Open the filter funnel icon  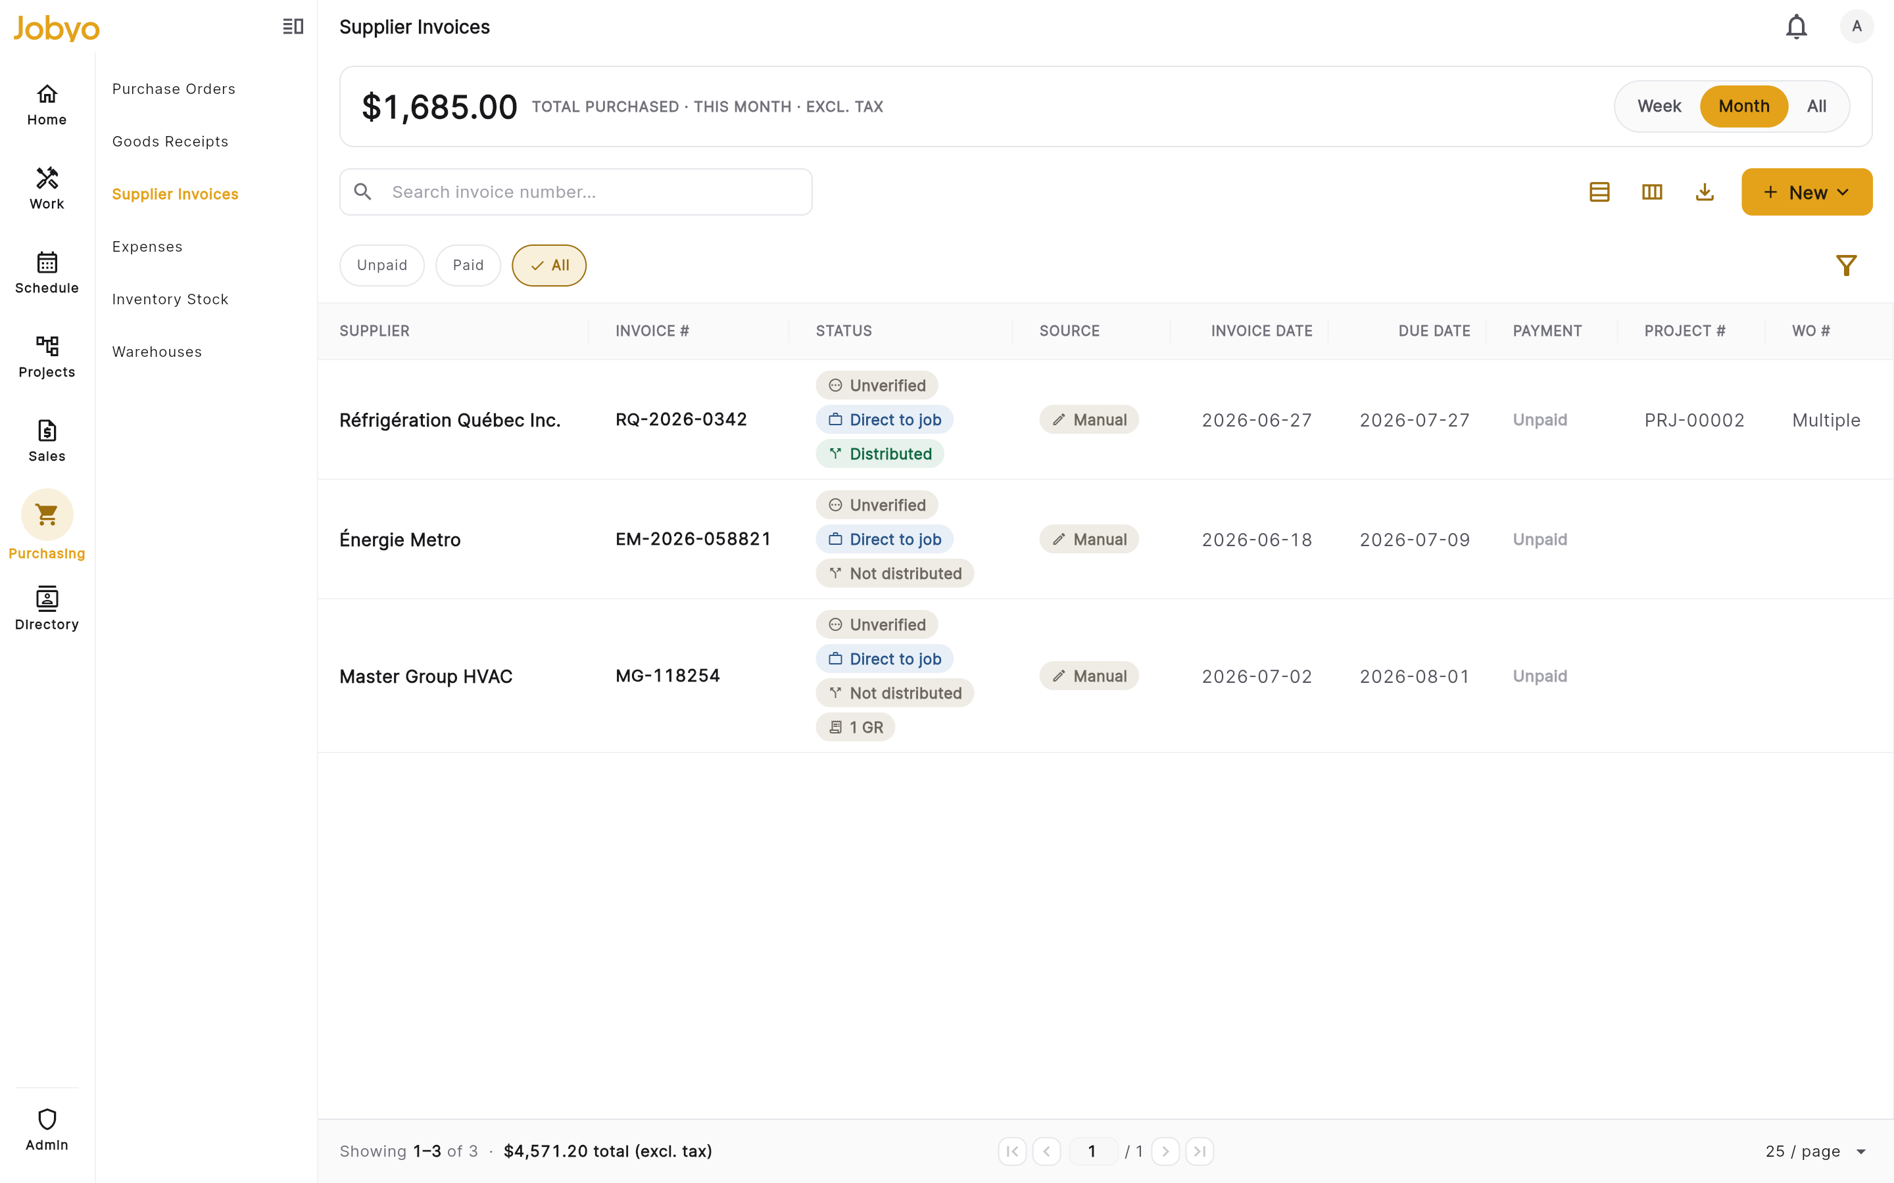tap(1846, 266)
